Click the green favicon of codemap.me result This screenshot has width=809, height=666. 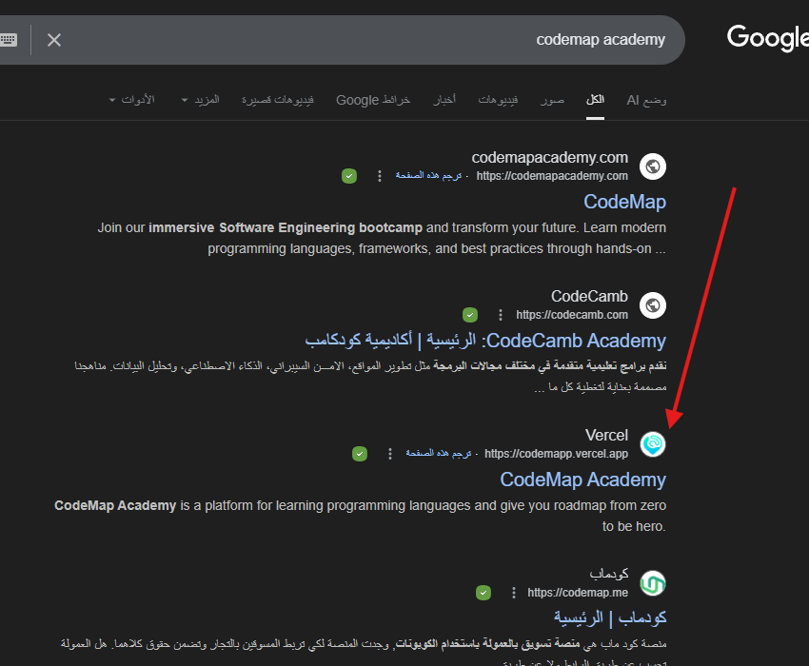(x=653, y=583)
